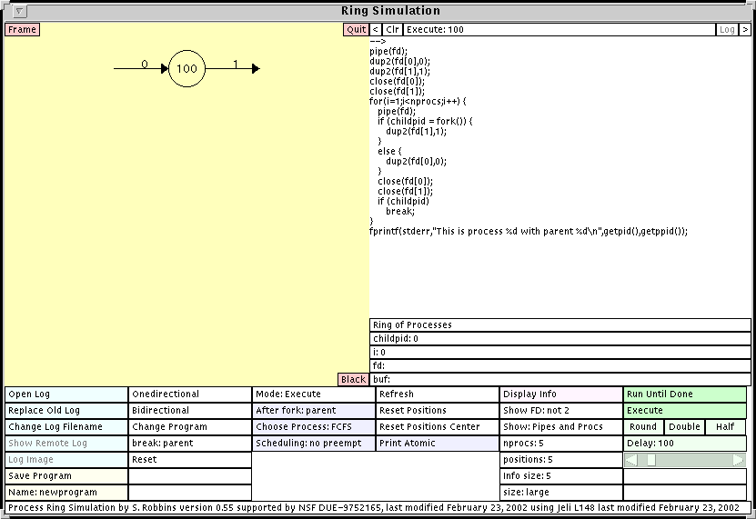756x519 pixels.
Task: Click the window menu triangle icon in the title bar
Action: pyautogui.click(x=19, y=11)
